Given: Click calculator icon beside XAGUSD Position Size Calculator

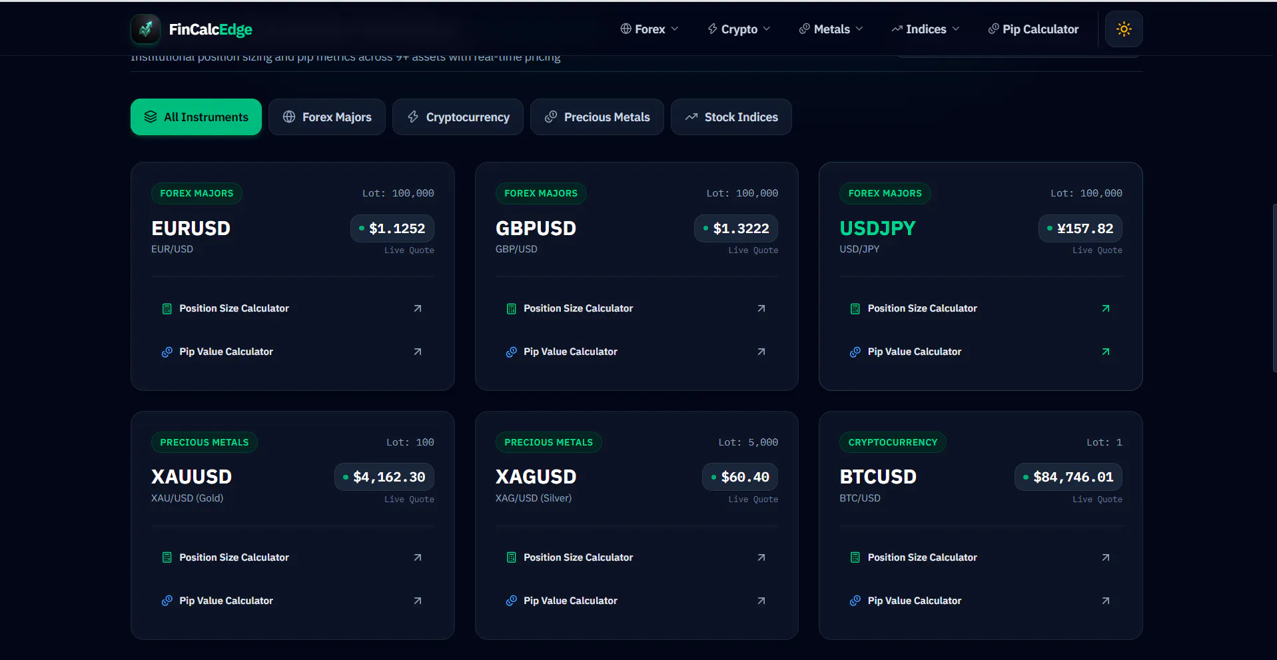Looking at the screenshot, I should (x=512, y=557).
